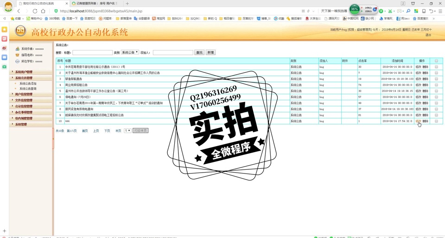
Task: Select 系统公告添加 submenu item
Action: coord(28,84)
